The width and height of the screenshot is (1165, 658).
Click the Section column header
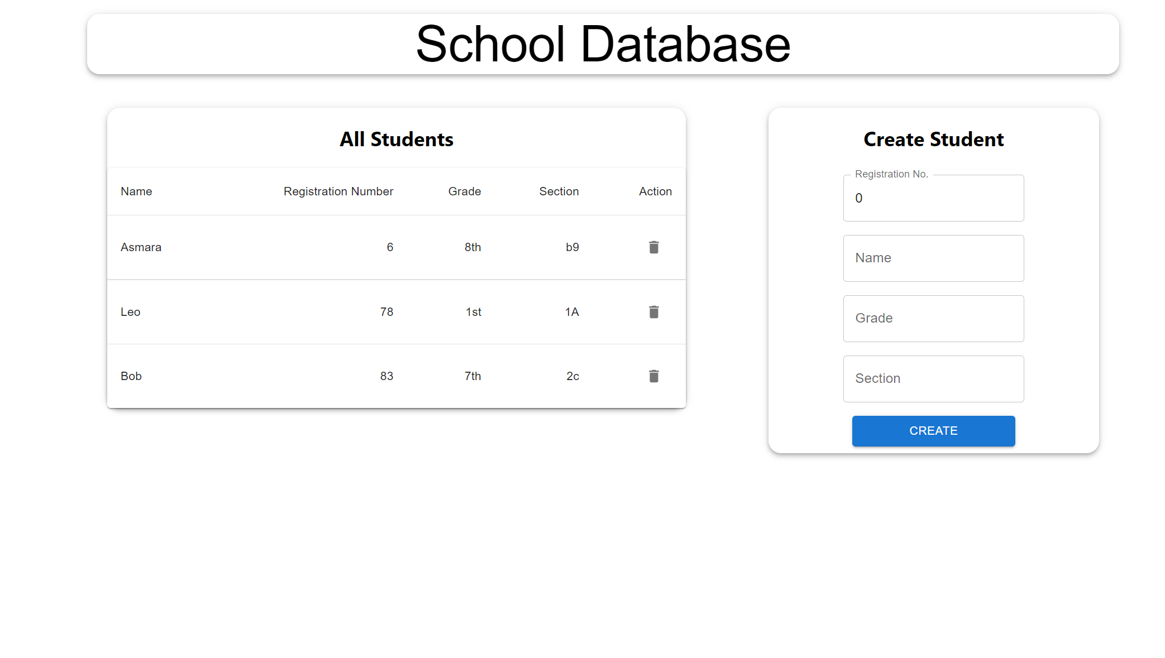click(x=558, y=191)
